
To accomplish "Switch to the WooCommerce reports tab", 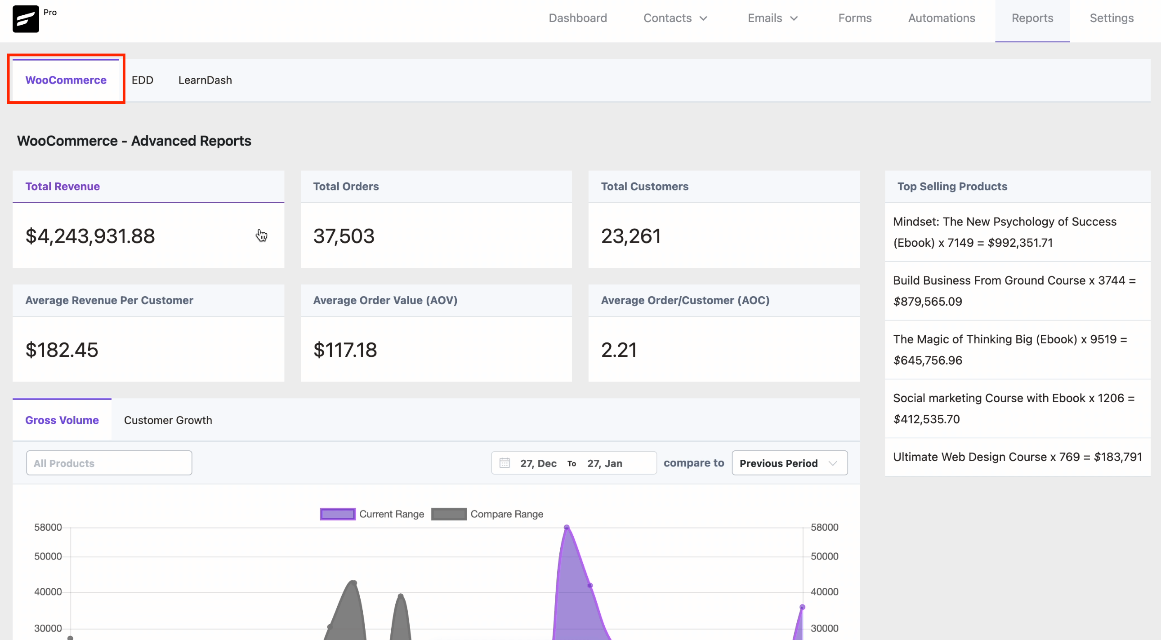I will tap(66, 80).
